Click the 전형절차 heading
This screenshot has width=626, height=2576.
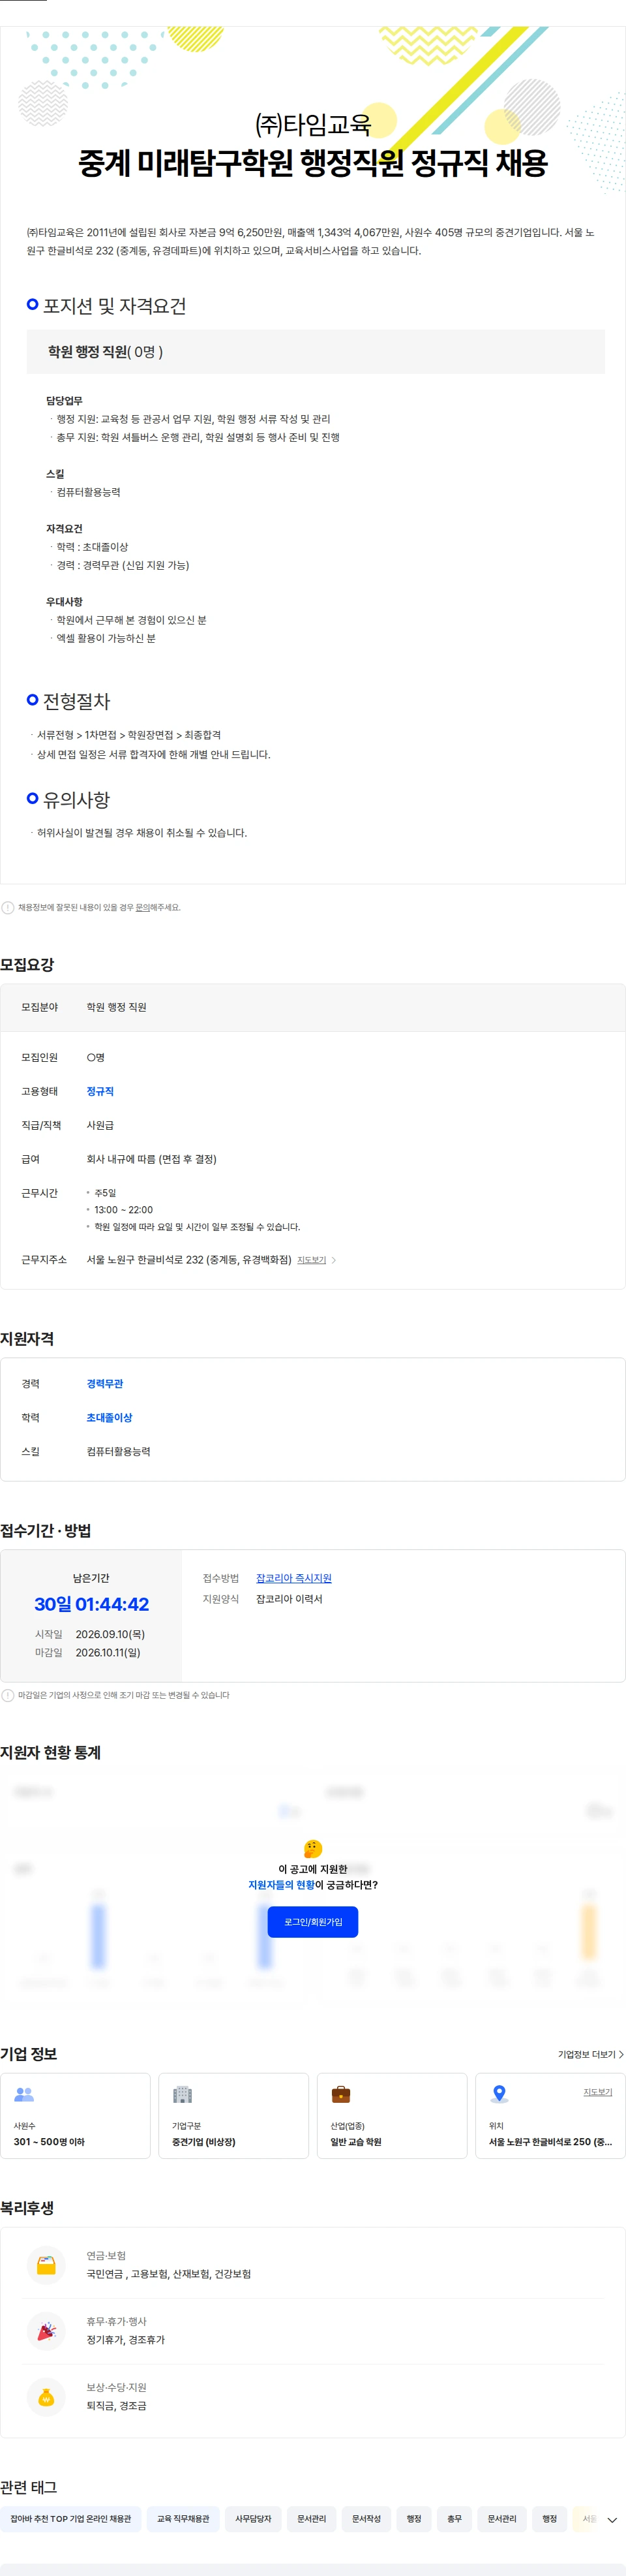pyautogui.click(x=76, y=701)
